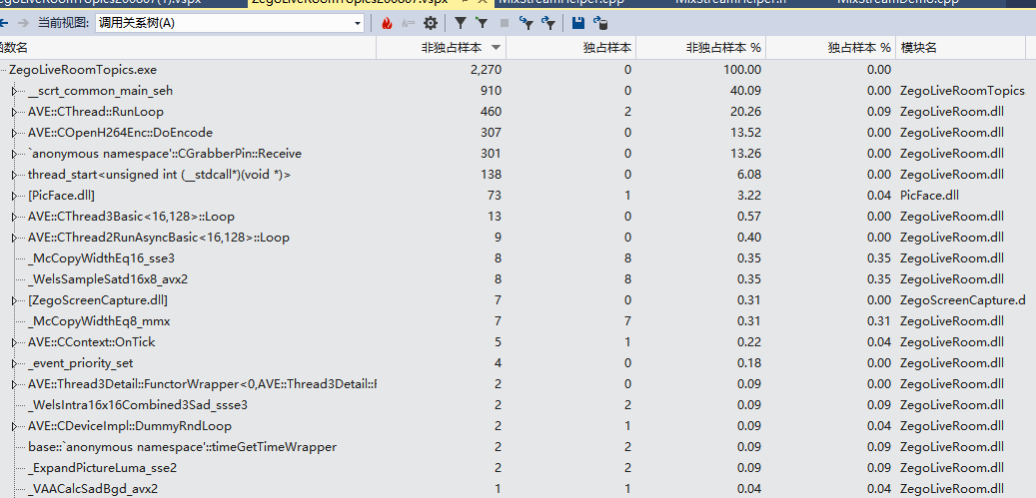Click the database export icon
1036x498 pixels.
[600, 24]
